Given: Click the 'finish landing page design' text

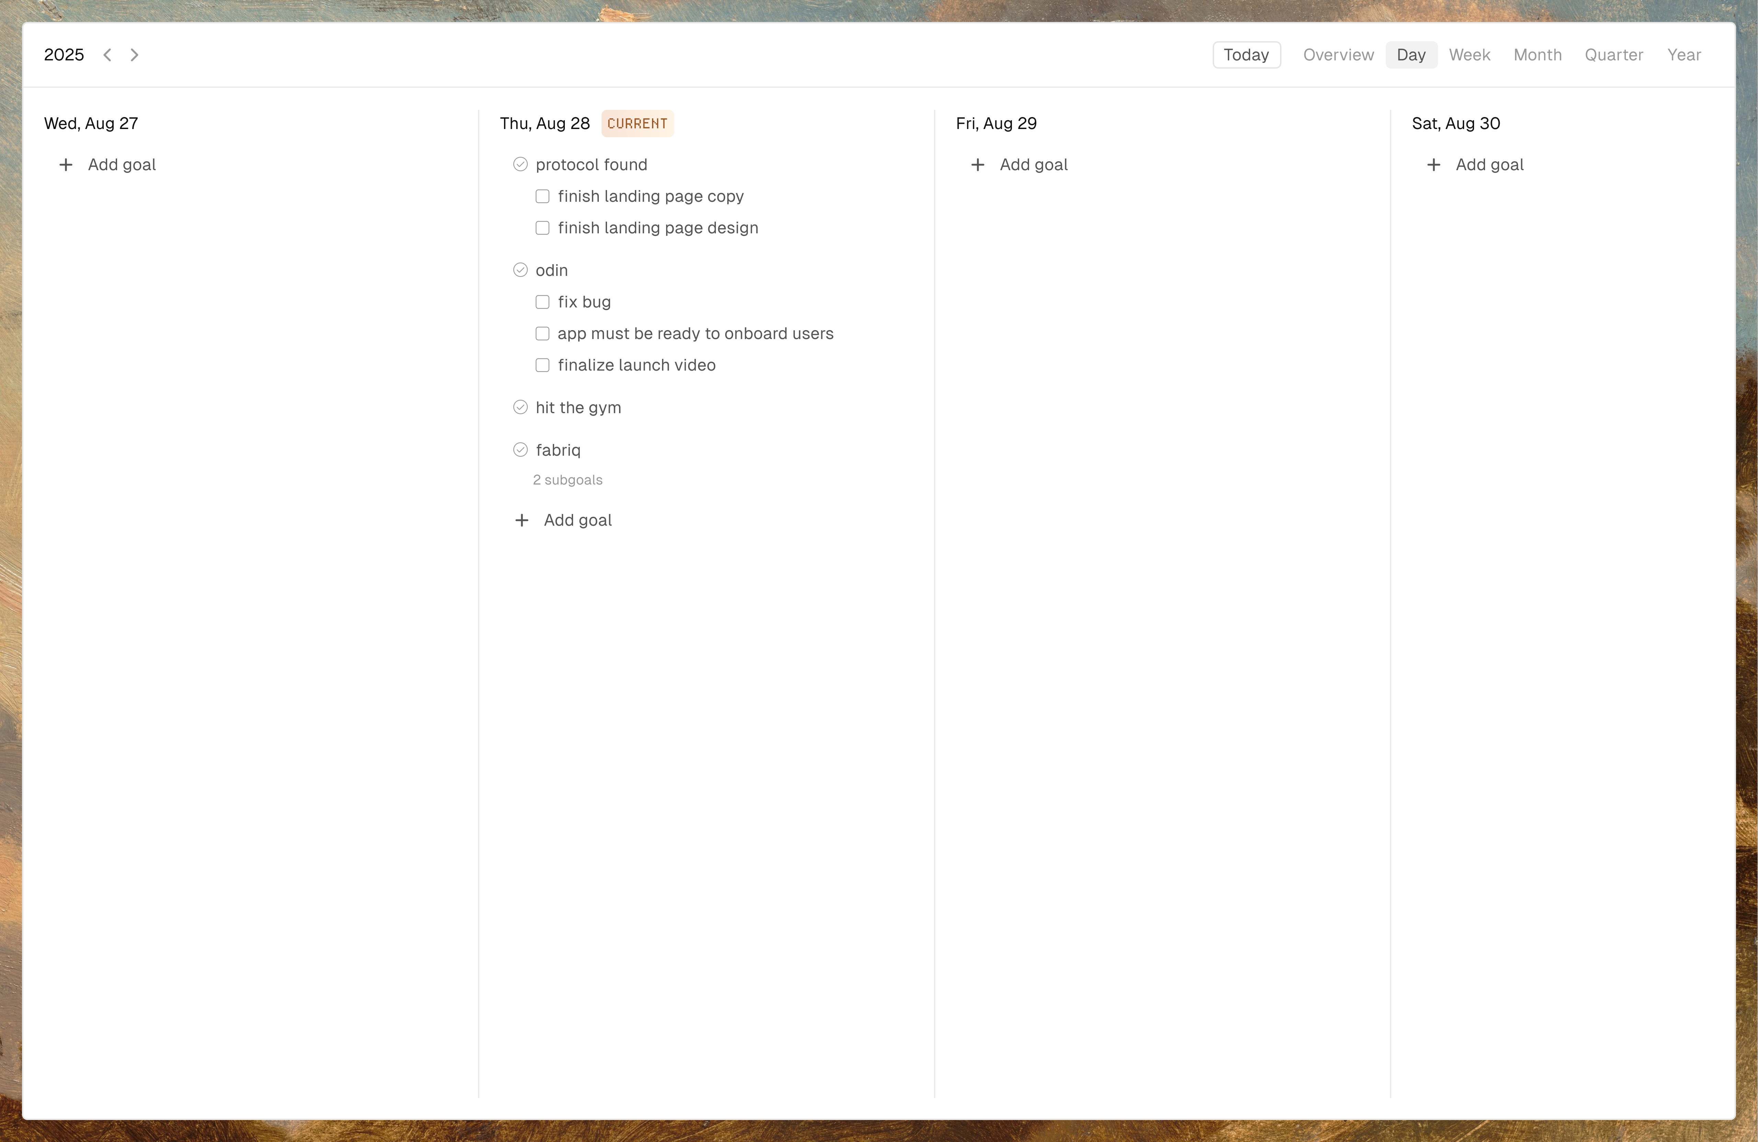Looking at the screenshot, I should coord(658,228).
